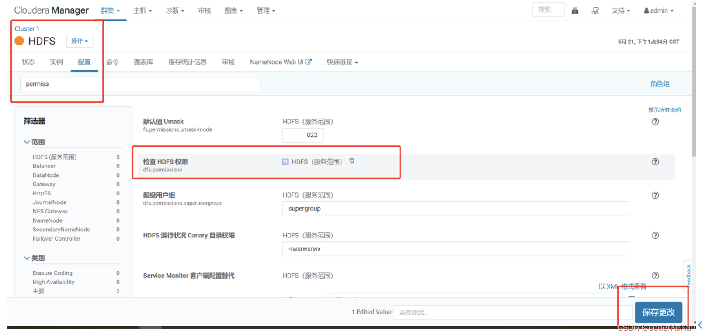Viewport: 702px width, 335px height.
Task: Click the Cloudera Manager logo
Action: 52,10
